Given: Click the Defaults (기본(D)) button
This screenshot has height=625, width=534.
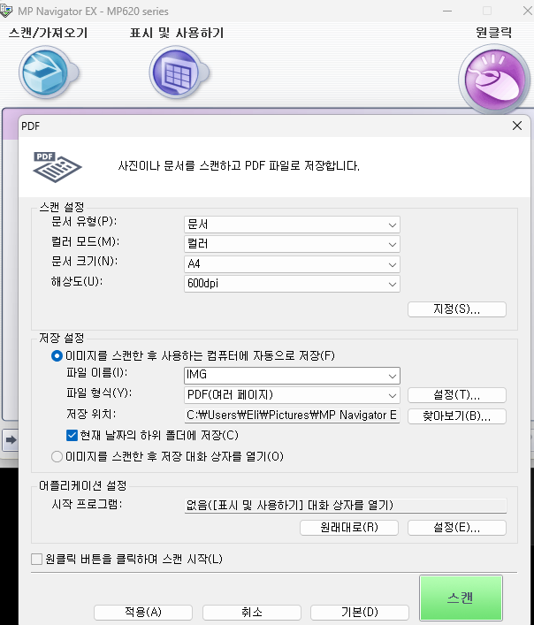Looking at the screenshot, I should pyautogui.click(x=360, y=612).
